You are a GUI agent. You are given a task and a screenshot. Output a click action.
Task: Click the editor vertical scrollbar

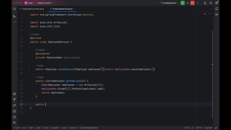coord(213,74)
